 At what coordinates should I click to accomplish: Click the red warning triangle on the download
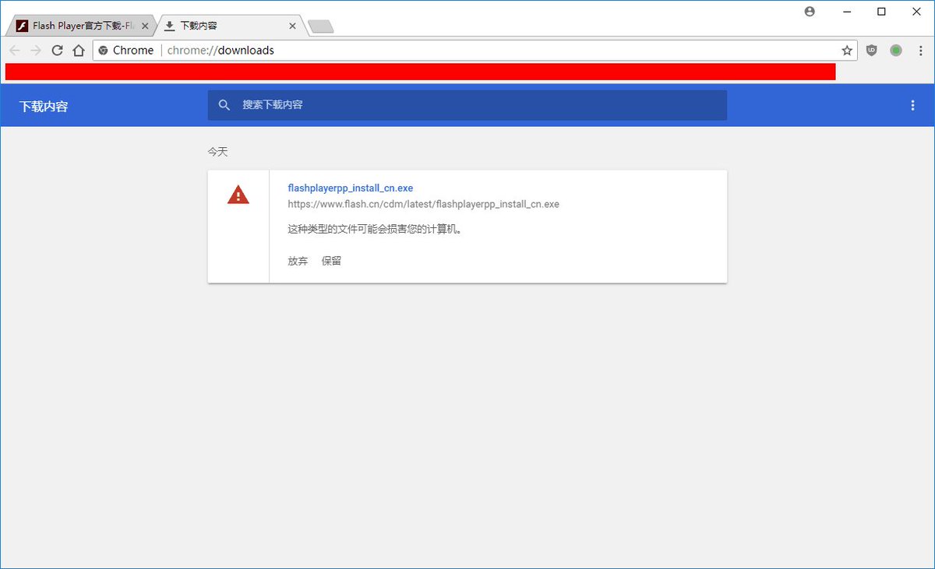point(238,195)
